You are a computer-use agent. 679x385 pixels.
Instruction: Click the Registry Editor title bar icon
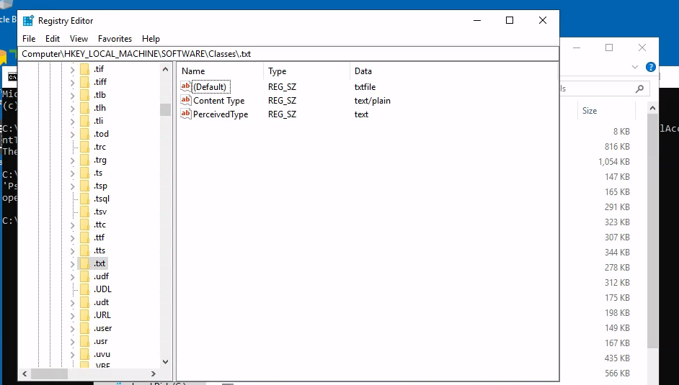(28, 20)
